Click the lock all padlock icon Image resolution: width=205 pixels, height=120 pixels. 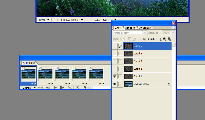[x=144, y=39]
